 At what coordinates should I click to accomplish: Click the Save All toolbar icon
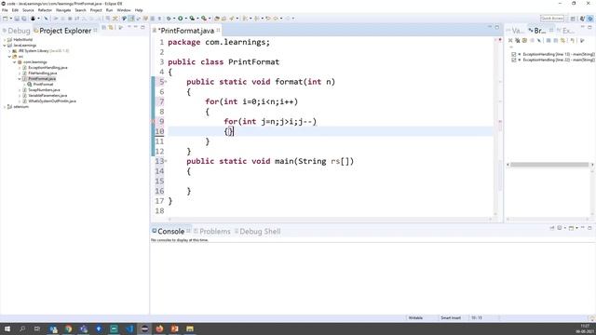[24, 19]
